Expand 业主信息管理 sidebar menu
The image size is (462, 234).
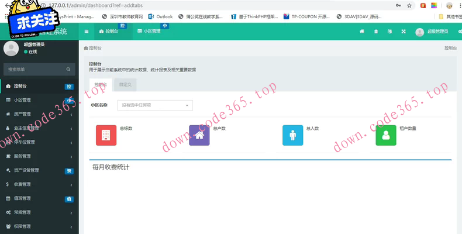tap(40, 128)
